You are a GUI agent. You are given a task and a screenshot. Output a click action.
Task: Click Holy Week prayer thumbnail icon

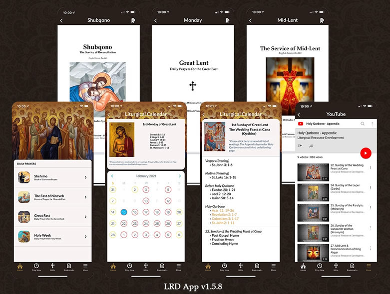pos(24,237)
